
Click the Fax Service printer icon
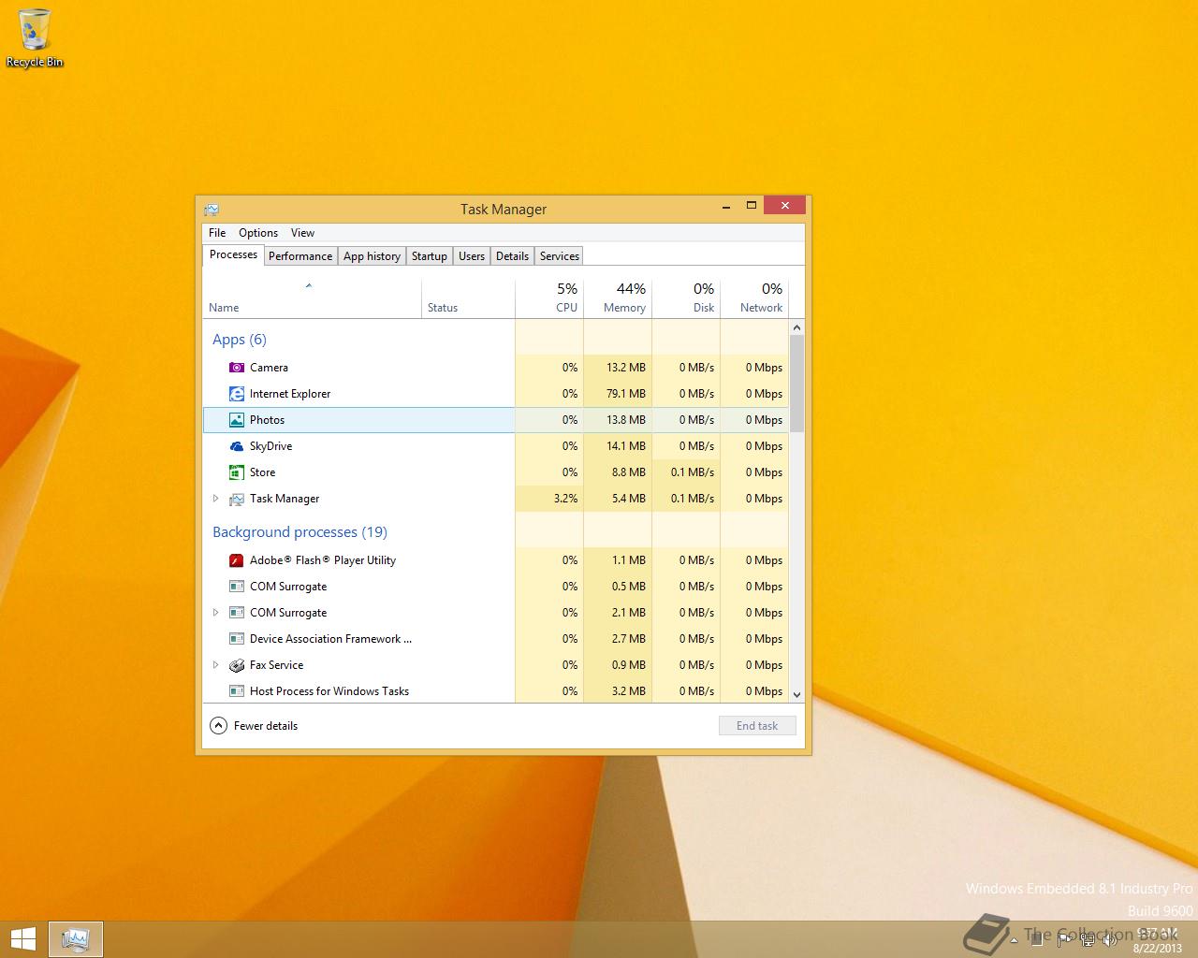pos(237,665)
